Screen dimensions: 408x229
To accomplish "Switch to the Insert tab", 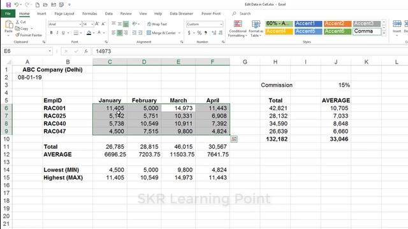I will pyautogui.click(x=41, y=13).
